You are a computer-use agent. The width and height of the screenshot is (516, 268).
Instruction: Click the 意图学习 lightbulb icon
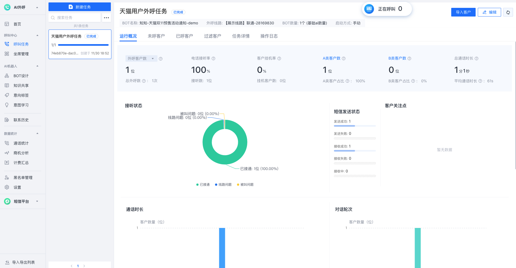7,105
